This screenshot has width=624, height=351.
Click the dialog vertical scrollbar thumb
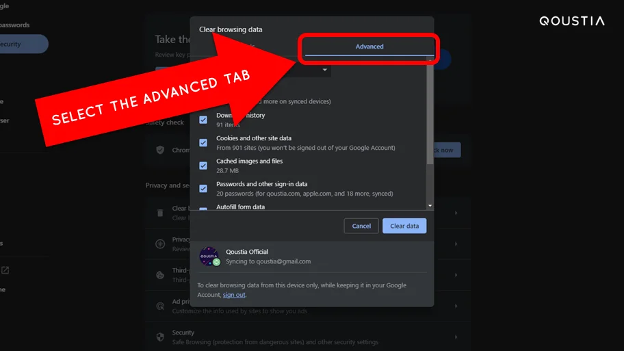coord(430,114)
